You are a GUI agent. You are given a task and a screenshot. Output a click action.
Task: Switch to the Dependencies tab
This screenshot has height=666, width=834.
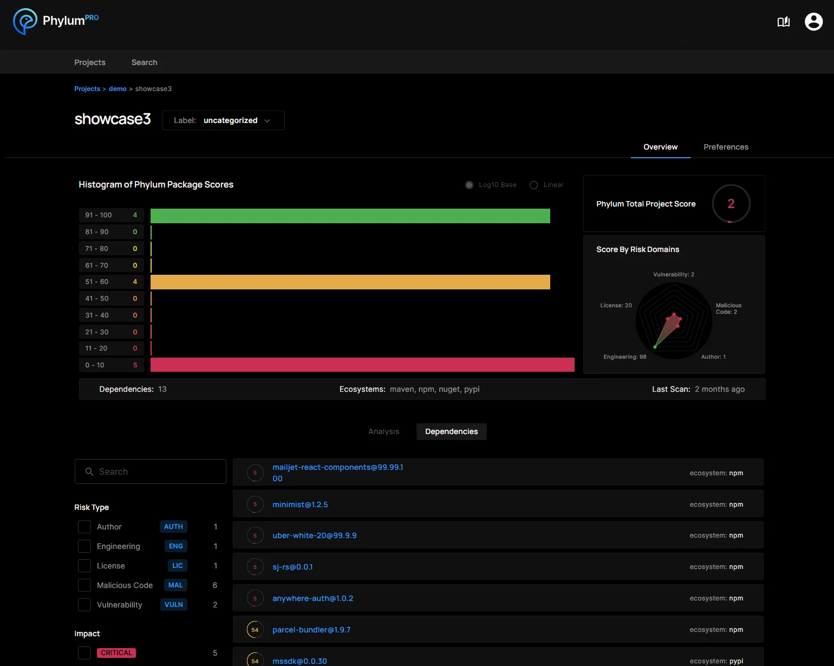pos(452,431)
